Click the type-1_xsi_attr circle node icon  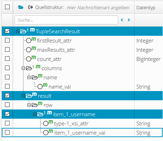click(46, 123)
